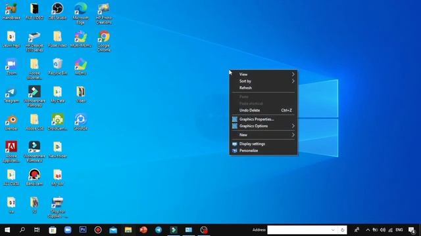Open the volume control in tray
421x236 pixels.
(x=383, y=229)
